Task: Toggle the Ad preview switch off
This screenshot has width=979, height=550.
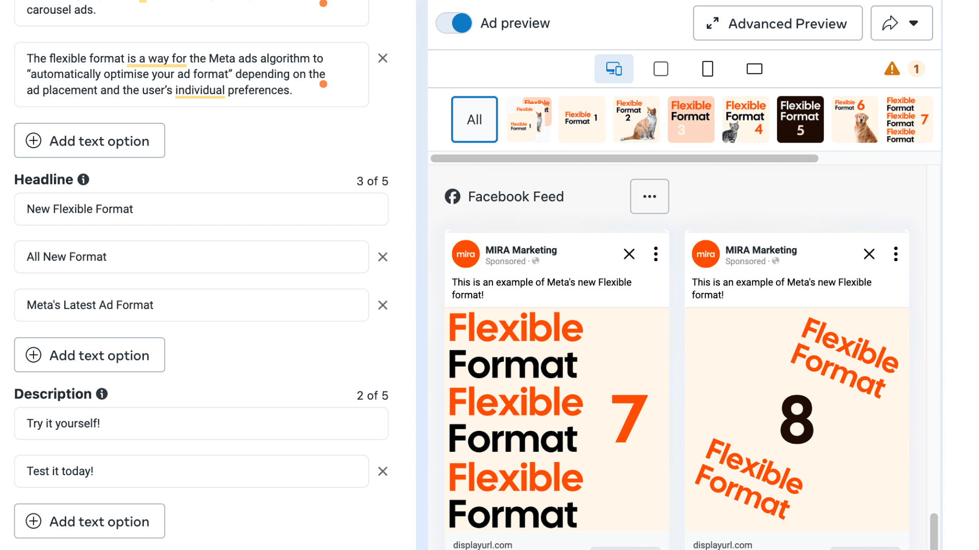Action: pos(453,23)
